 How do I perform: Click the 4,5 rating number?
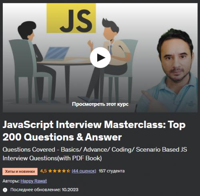tap(44, 171)
